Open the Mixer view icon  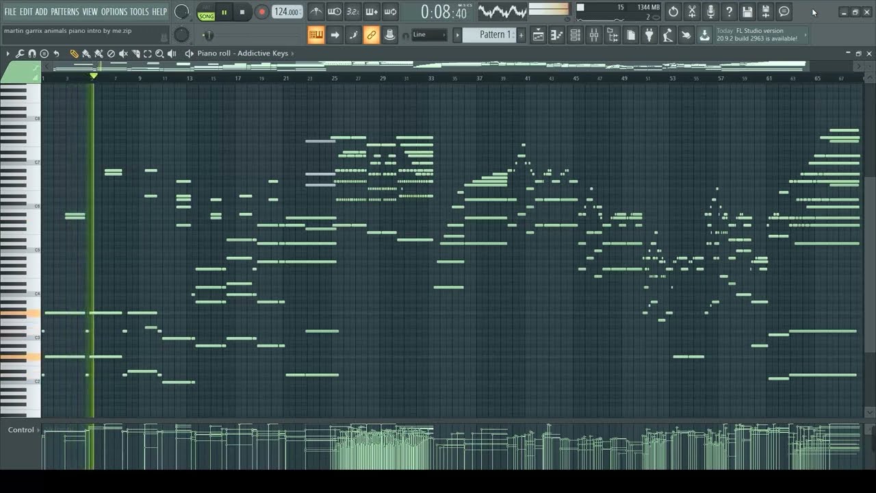point(594,35)
